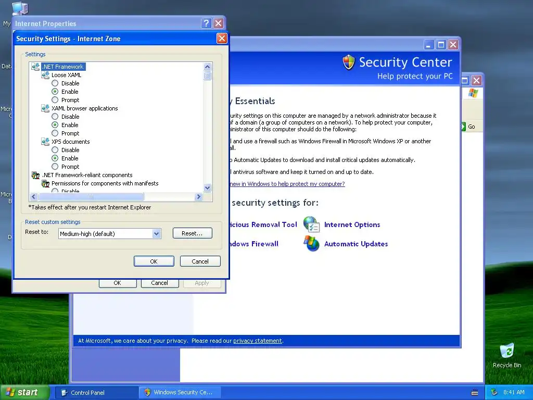Viewport: 533px width, 400px height.
Task: Click the XAML browser applications icon
Action: pos(45,108)
